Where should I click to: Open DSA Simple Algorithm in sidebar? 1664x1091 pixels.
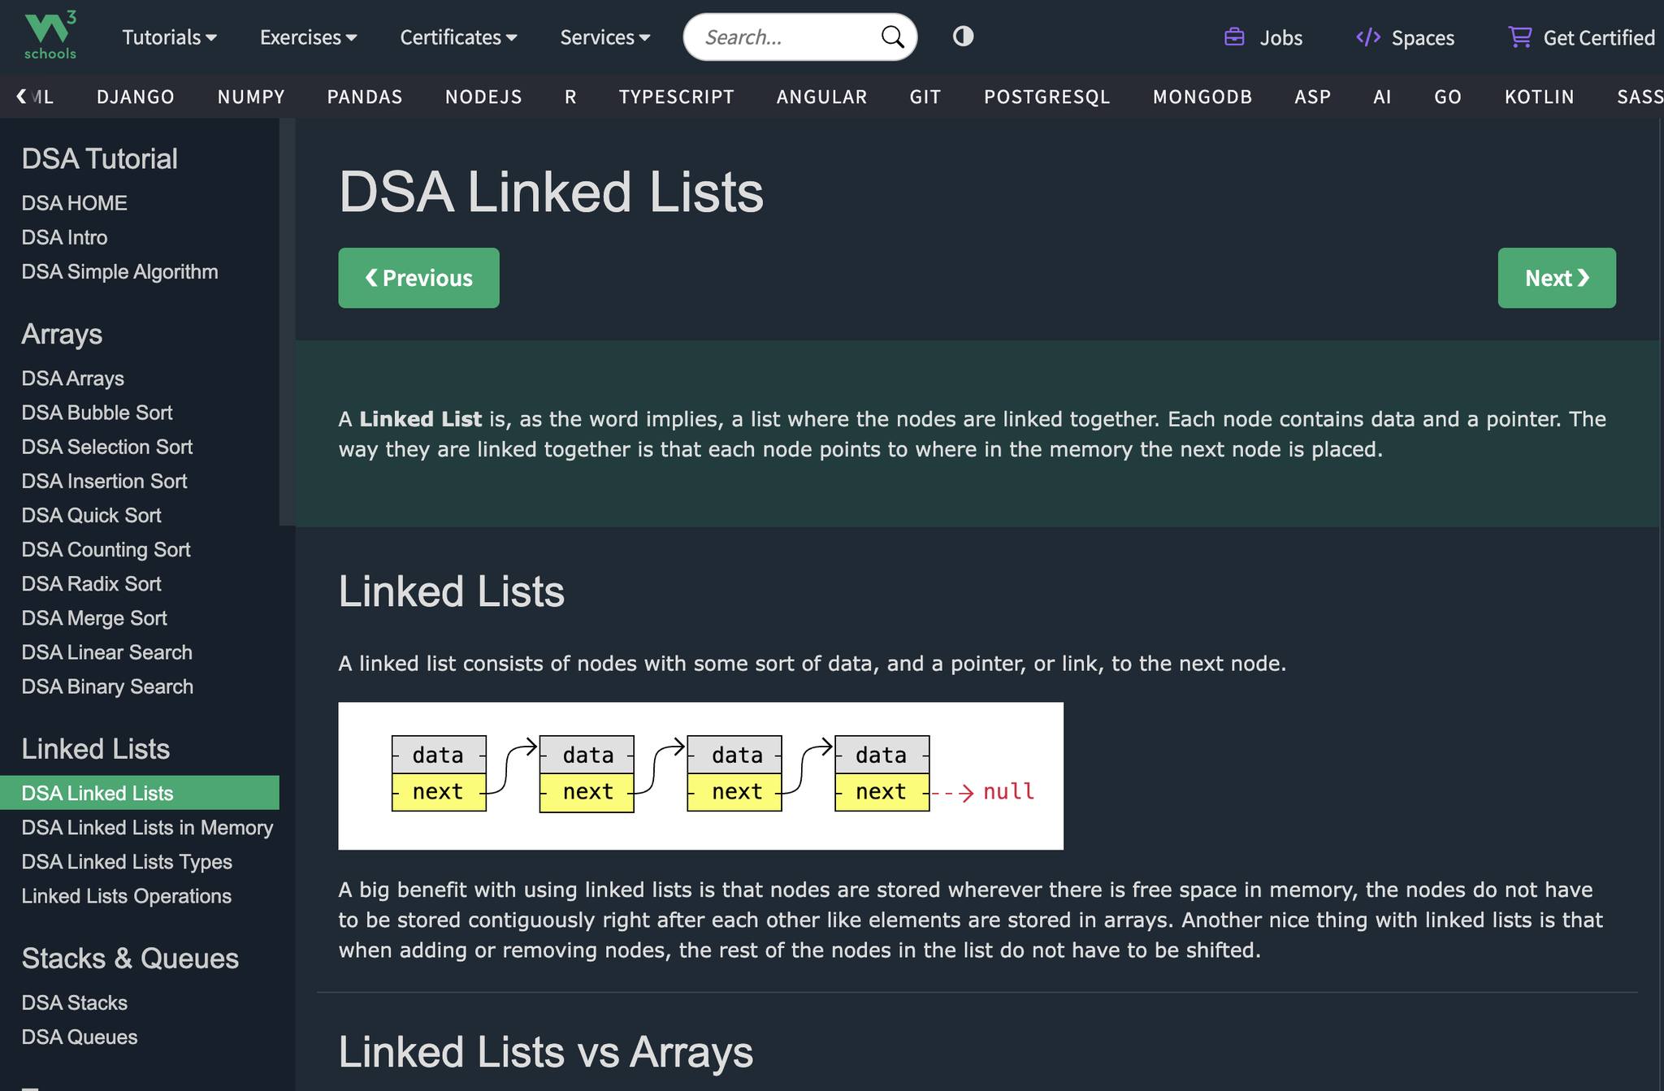[119, 271]
